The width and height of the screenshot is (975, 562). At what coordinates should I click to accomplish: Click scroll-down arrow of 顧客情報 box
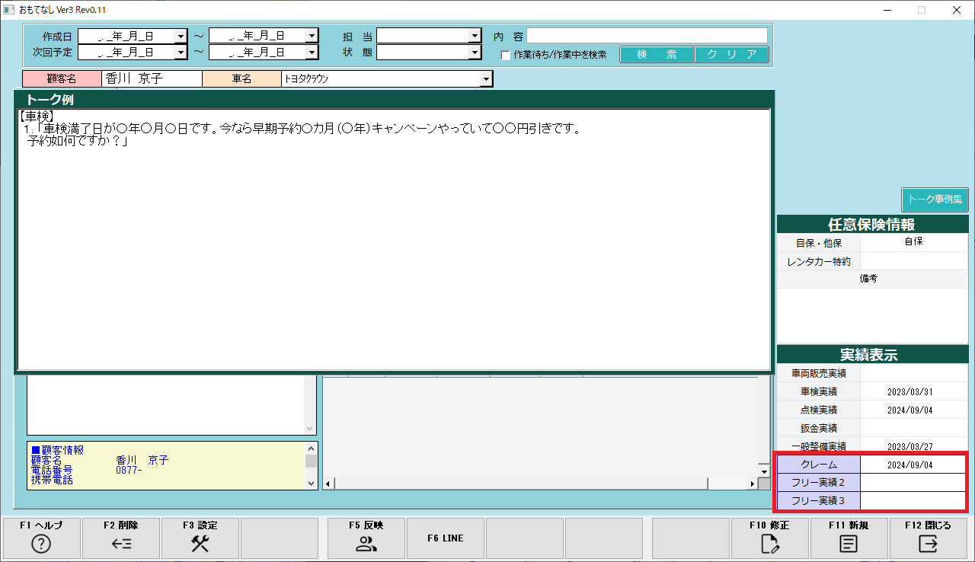point(311,483)
